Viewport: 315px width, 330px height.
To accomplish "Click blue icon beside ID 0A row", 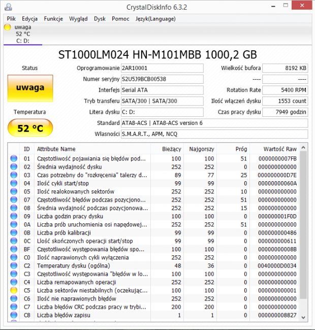I will coord(14,224).
